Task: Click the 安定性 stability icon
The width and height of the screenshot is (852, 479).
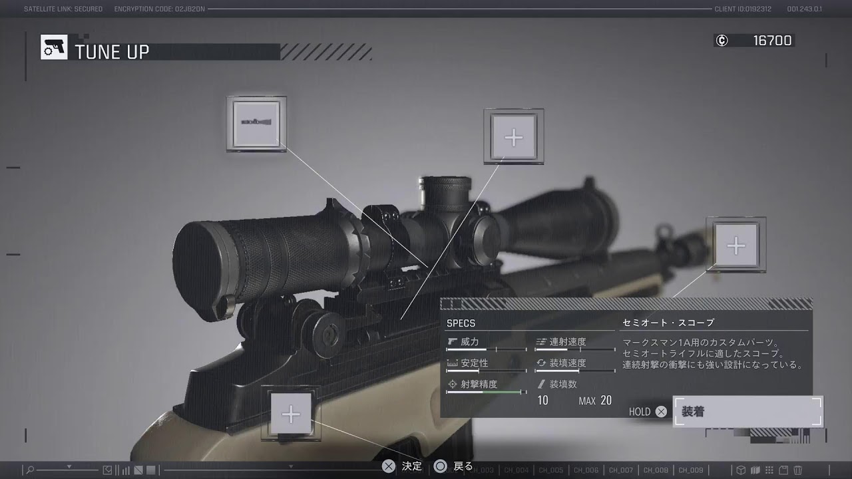Action: pos(453,363)
